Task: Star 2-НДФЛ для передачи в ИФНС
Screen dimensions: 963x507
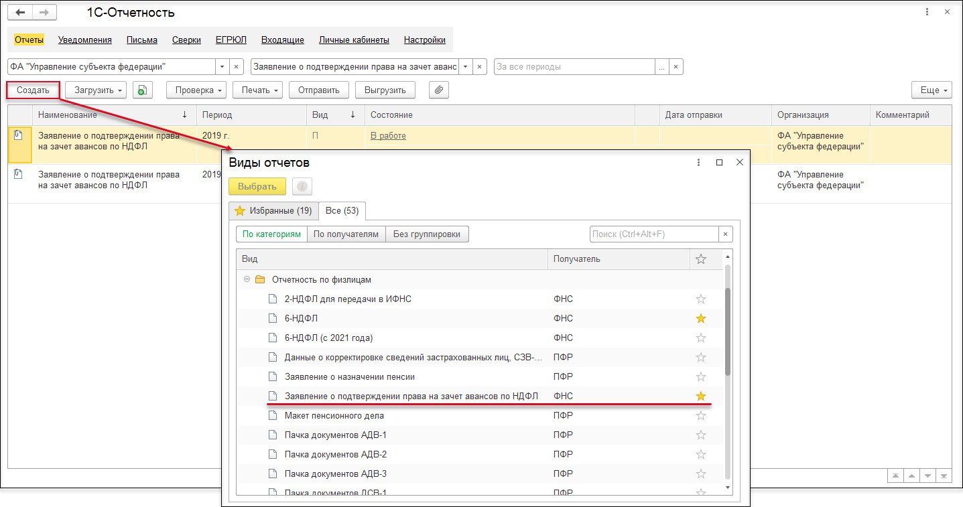Action: point(701,299)
